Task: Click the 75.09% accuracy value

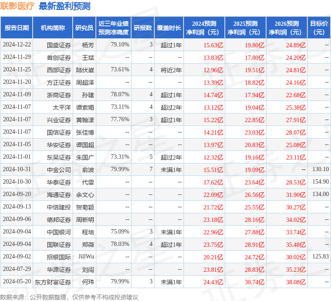Action: tap(120, 231)
